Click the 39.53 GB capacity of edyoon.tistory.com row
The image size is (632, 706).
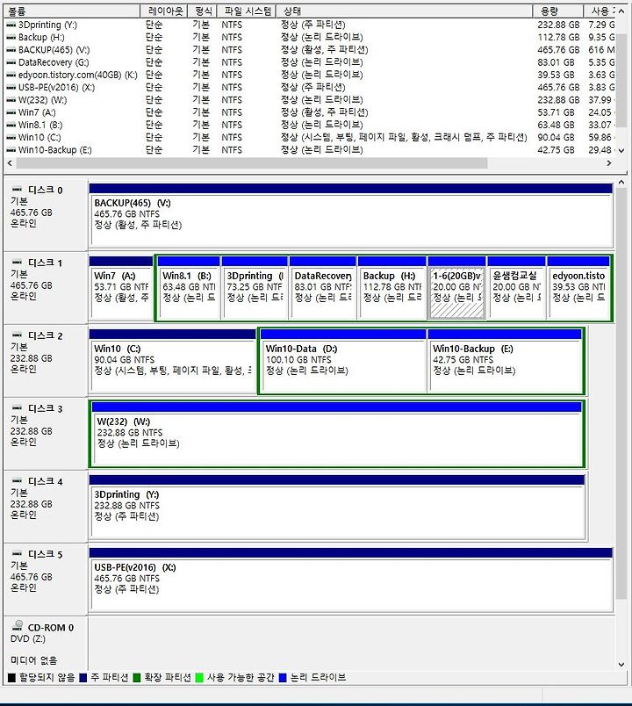[556, 75]
